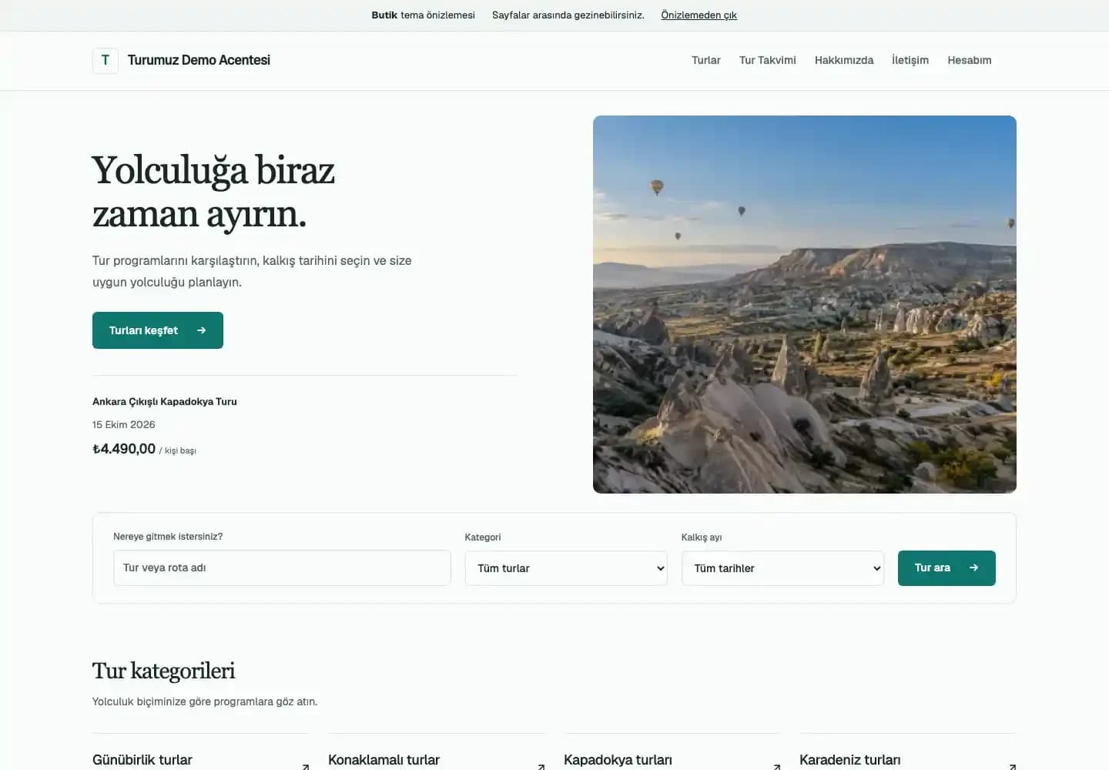Open the Hesabım menu item
This screenshot has height=770, width=1109.
pos(970,60)
